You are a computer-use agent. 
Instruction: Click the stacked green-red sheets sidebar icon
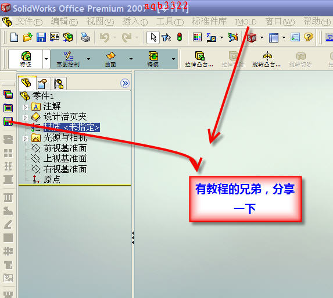8,94
